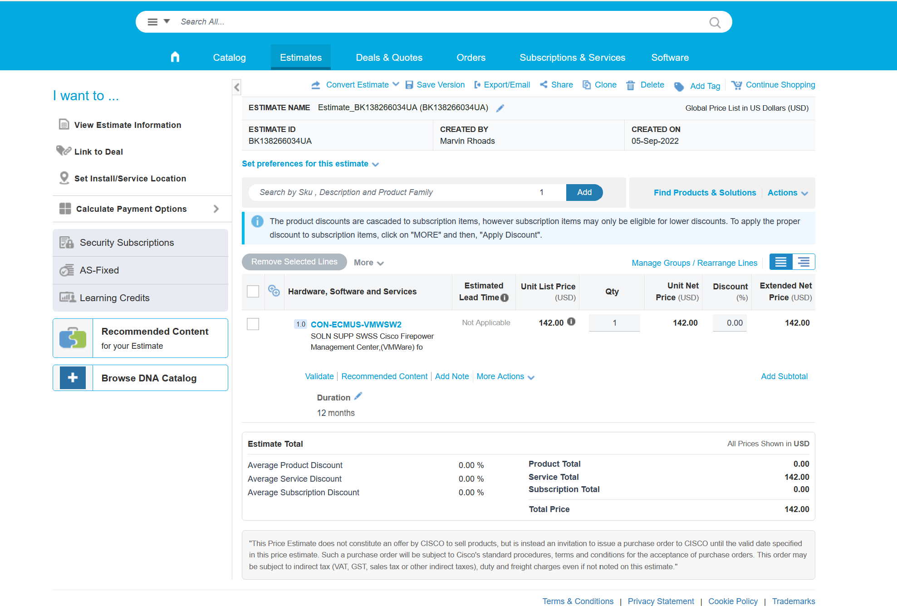Click info icon next to unit list price

pos(571,322)
